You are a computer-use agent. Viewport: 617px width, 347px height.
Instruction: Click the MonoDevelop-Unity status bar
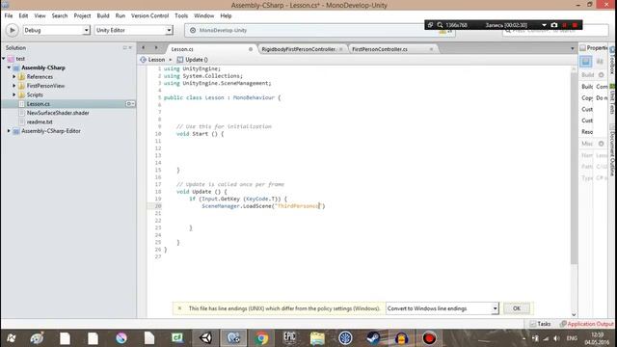[319, 30]
